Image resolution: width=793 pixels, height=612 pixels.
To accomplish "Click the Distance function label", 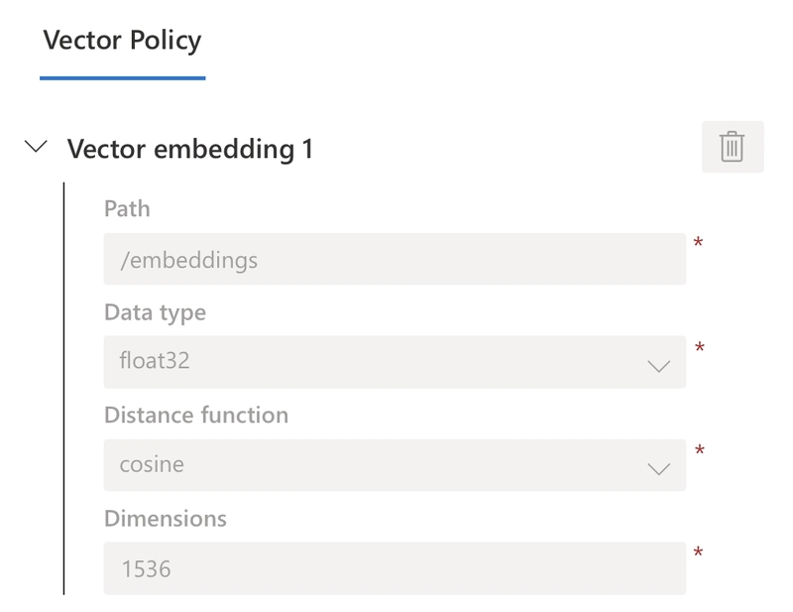I will point(196,415).
